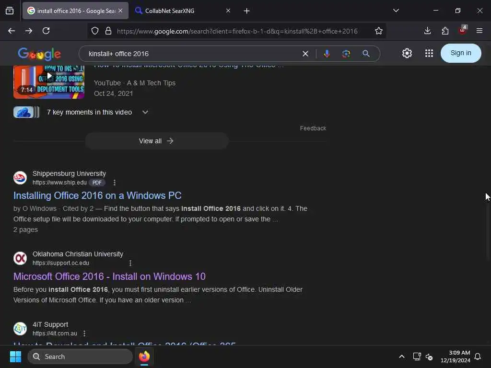Select the install office 2016 Google tab
Viewport: 491px width, 368px height.
click(75, 11)
